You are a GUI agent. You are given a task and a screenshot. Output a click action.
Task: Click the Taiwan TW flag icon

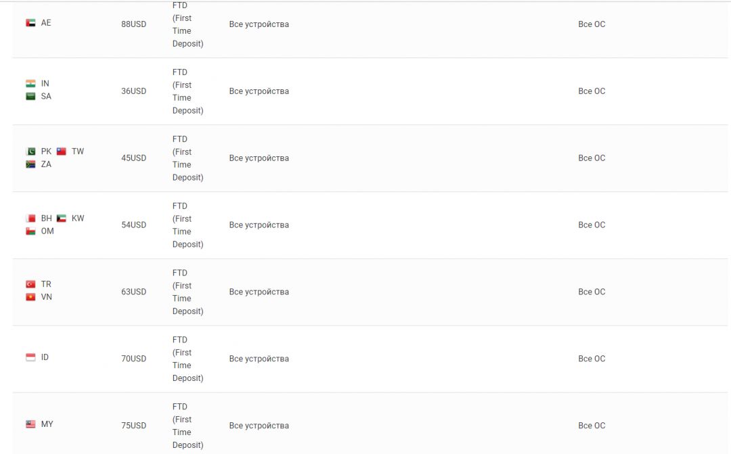(x=61, y=152)
